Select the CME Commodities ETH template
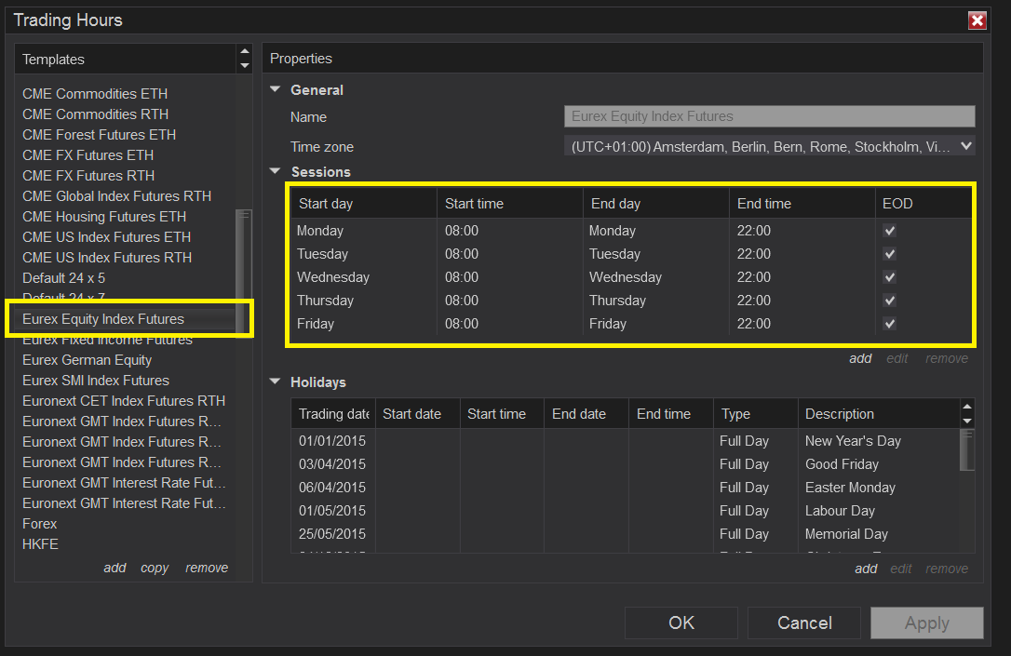1011x656 pixels. [x=126, y=93]
